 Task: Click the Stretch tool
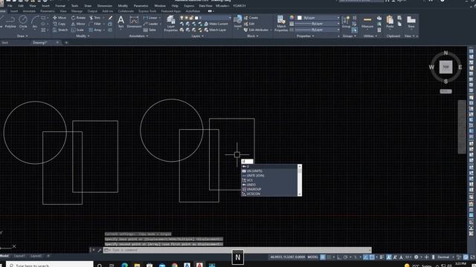60,30
